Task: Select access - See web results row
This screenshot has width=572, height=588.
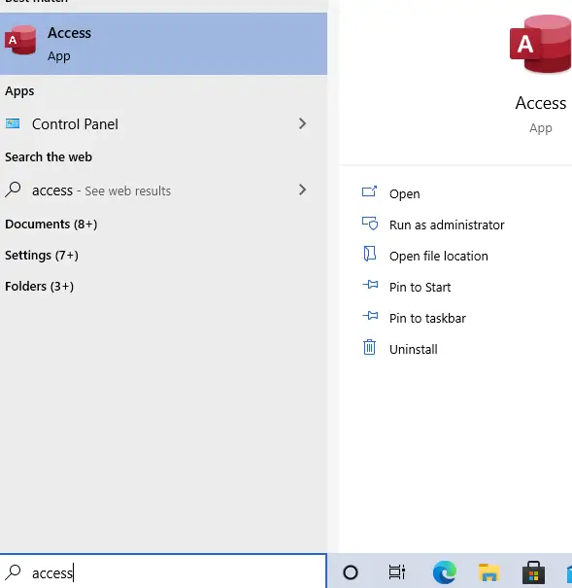Action: 163,190
